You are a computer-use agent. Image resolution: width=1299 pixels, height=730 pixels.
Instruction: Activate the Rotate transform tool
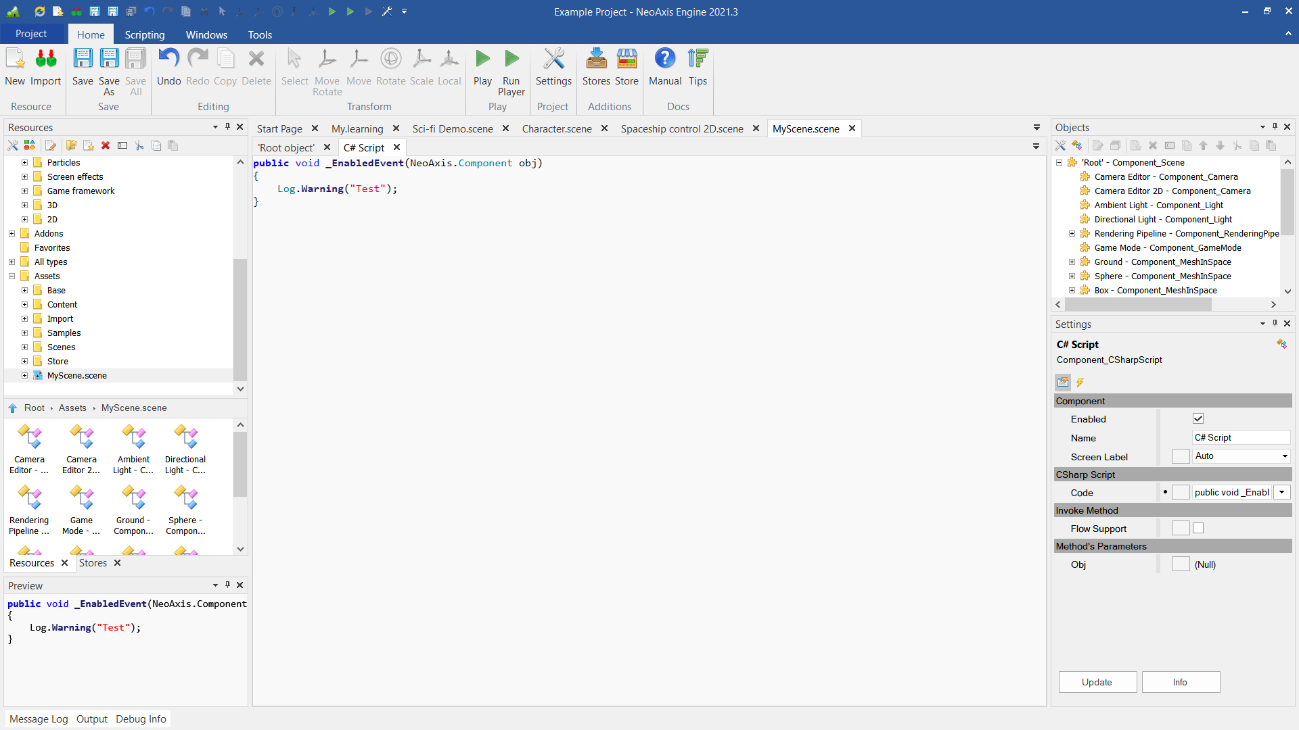click(x=391, y=68)
